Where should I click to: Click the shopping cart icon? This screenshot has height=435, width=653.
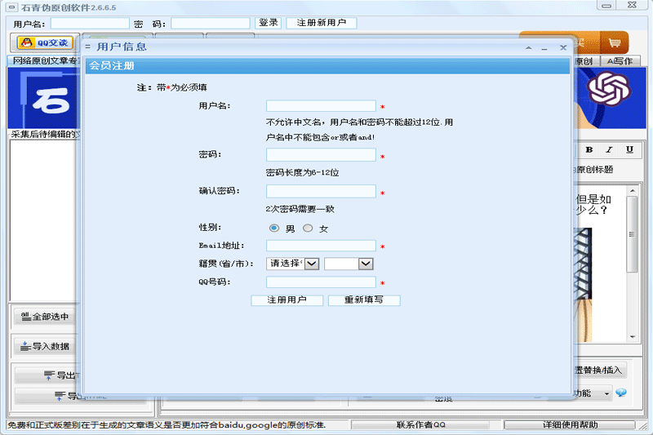tap(614, 42)
